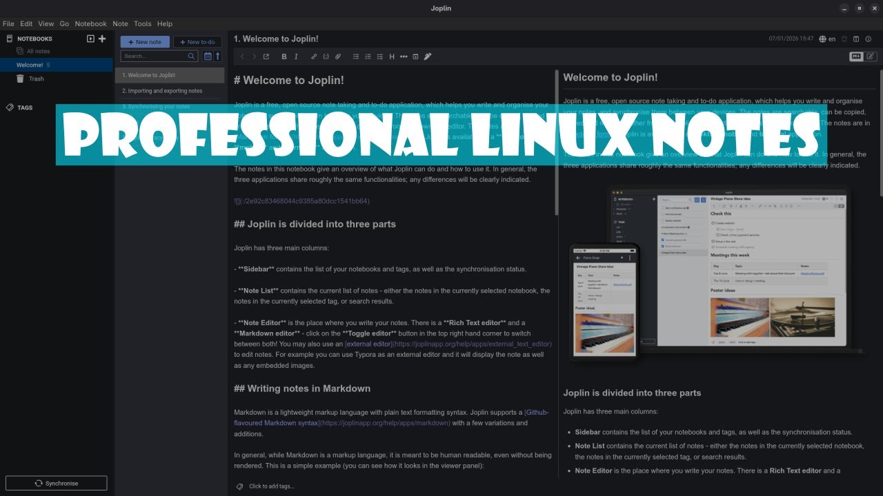
Task: Go back to previous note arrow
Action: 242,56
